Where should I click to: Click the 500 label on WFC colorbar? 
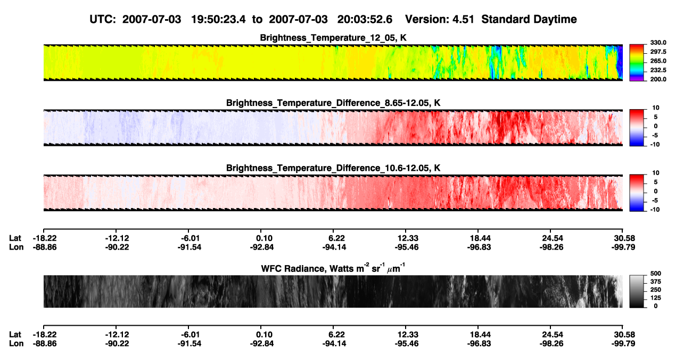click(656, 273)
